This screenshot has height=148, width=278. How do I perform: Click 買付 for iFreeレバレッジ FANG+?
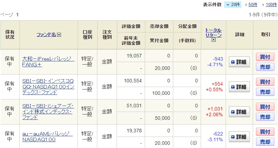click(265, 57)
